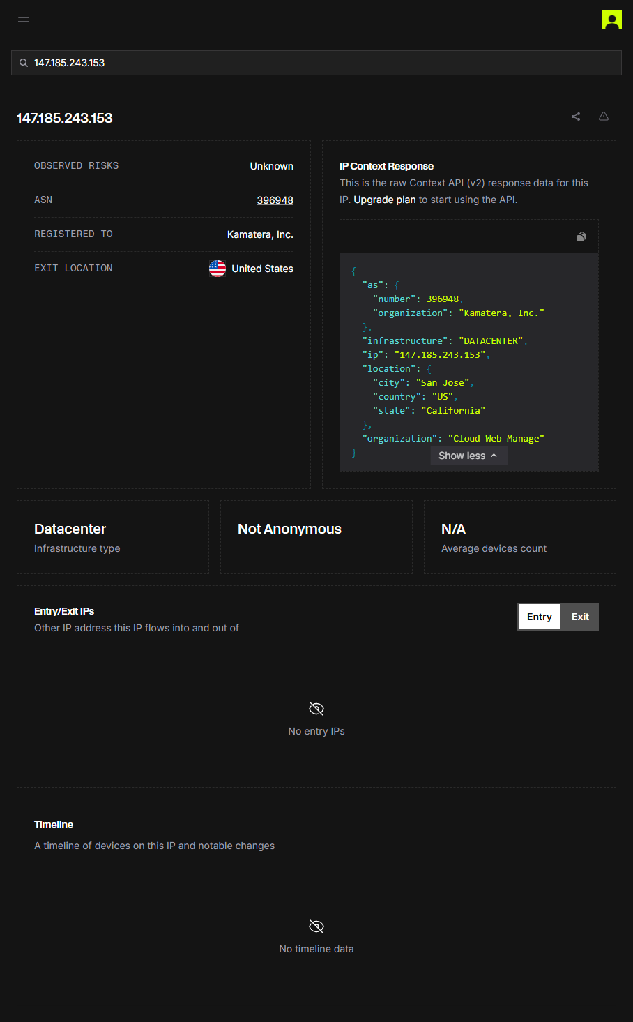The image size is (633, 1022).
Task: Select the Datacenter infrastructure type card
Action: tap(113, 537)
